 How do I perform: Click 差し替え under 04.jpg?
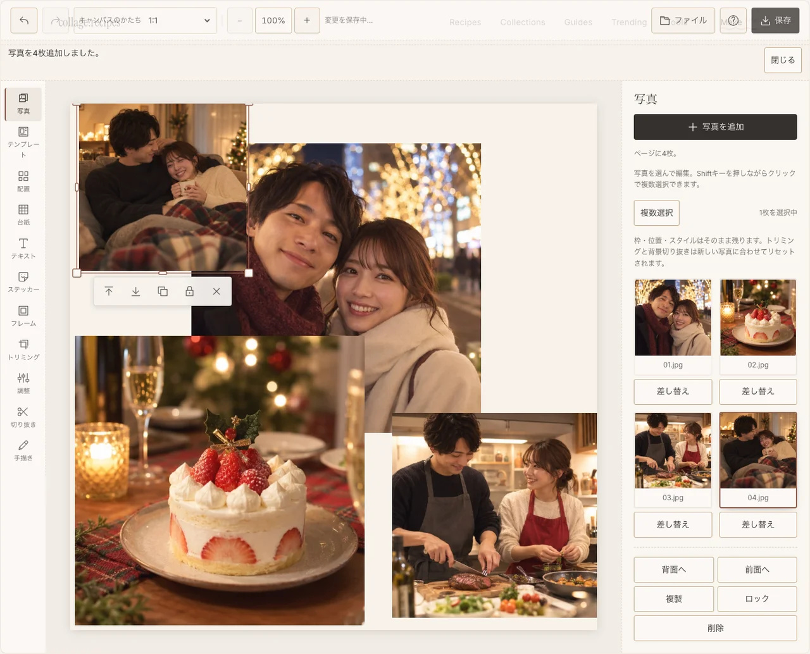click(757, 524)
